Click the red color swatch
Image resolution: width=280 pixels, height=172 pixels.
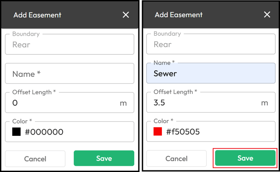click(157, 131)
